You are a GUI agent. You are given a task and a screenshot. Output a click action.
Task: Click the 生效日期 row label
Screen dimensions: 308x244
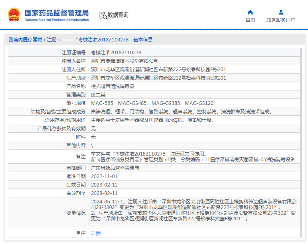pos(76,185)
